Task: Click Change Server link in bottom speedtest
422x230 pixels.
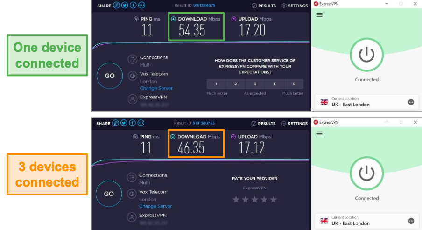Action: pos(155,206)
